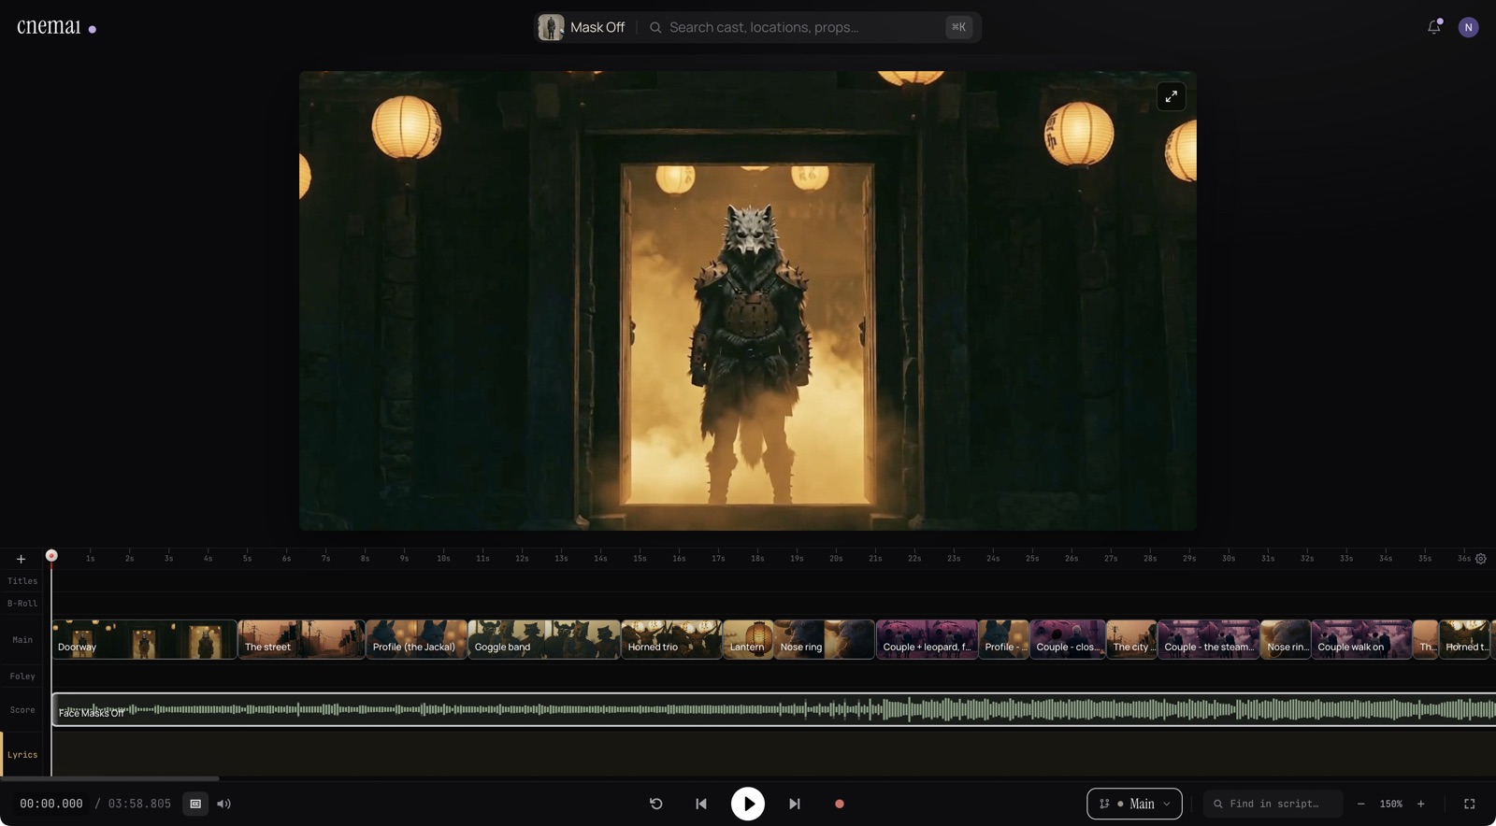Select the Doorway clip
This screenshot has width=1496, height=826.
[144, 640]
